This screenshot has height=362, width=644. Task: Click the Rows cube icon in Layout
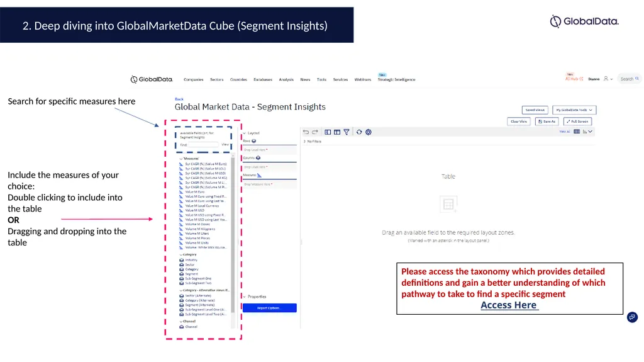tap(254, 141)
